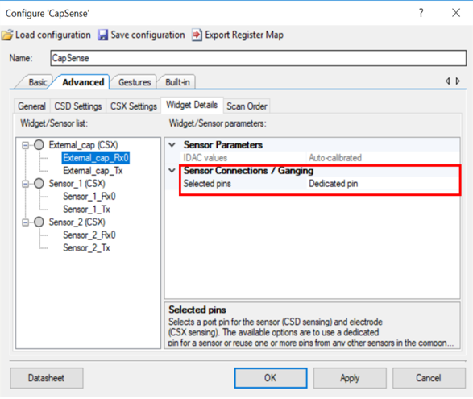Click the Sensor_2 widget circle icon
The width and height of the screenshot is (473, 399).
coord(39,222)
